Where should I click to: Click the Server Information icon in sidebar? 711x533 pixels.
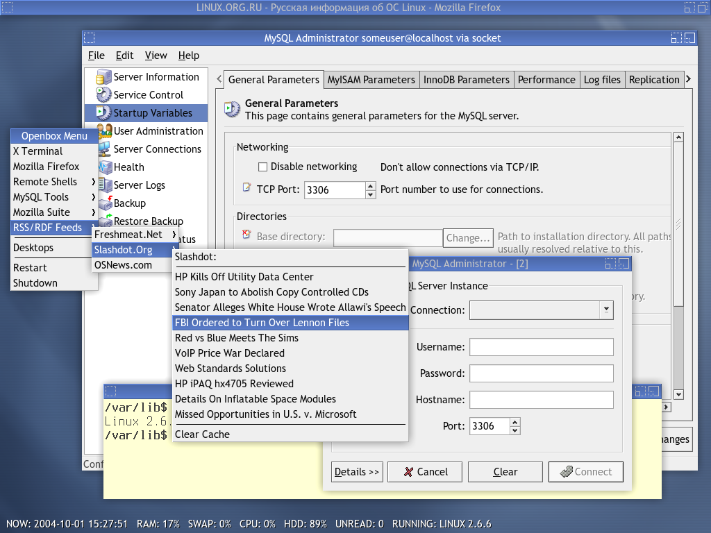click(104, 77)
